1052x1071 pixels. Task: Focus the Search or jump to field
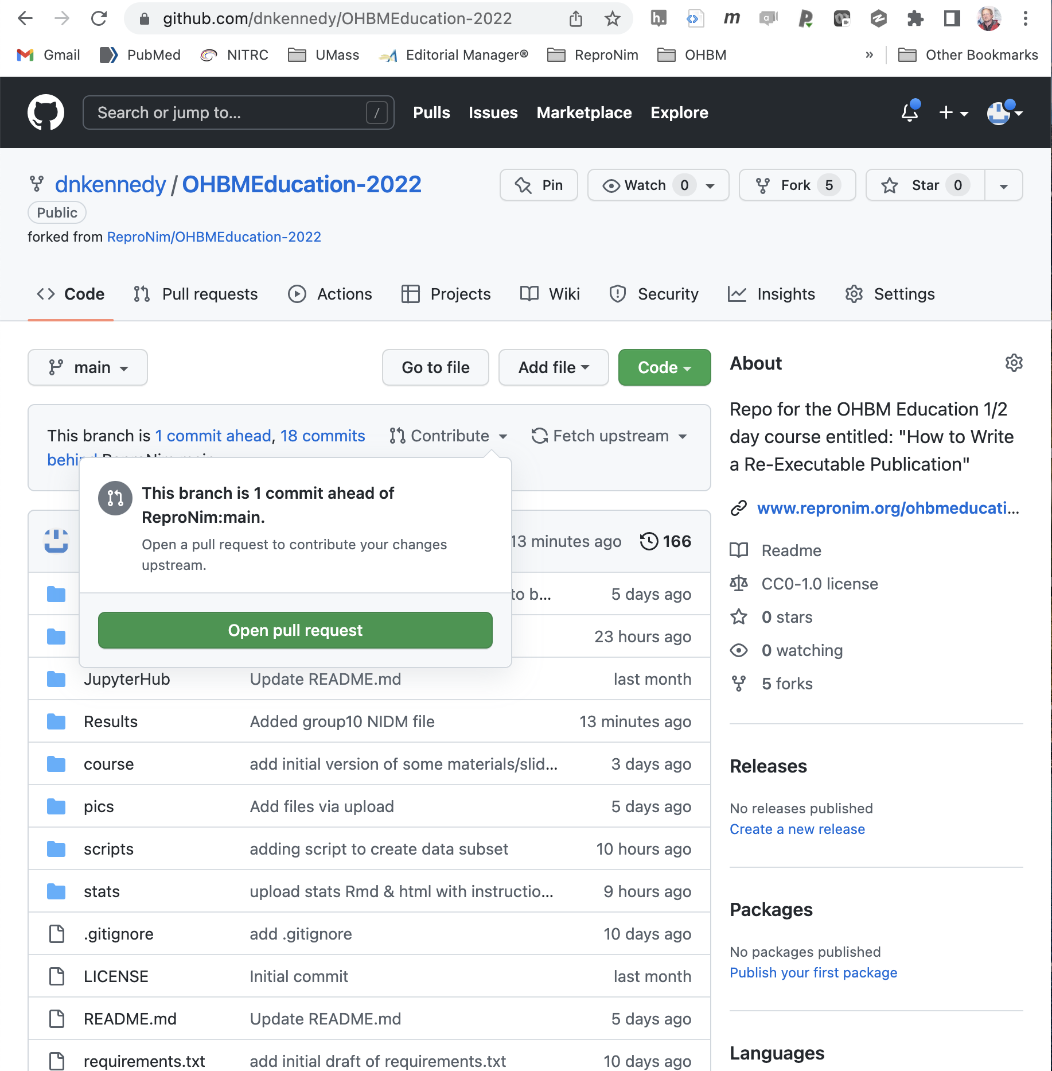click(x=239, y=112)
